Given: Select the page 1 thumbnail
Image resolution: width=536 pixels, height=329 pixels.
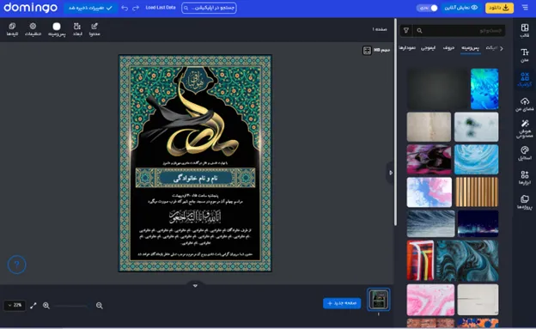Looking at the screenshot, I should (x=379, y=300).
